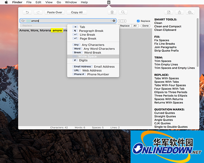Choose Digits pattern

coord(93,60)
